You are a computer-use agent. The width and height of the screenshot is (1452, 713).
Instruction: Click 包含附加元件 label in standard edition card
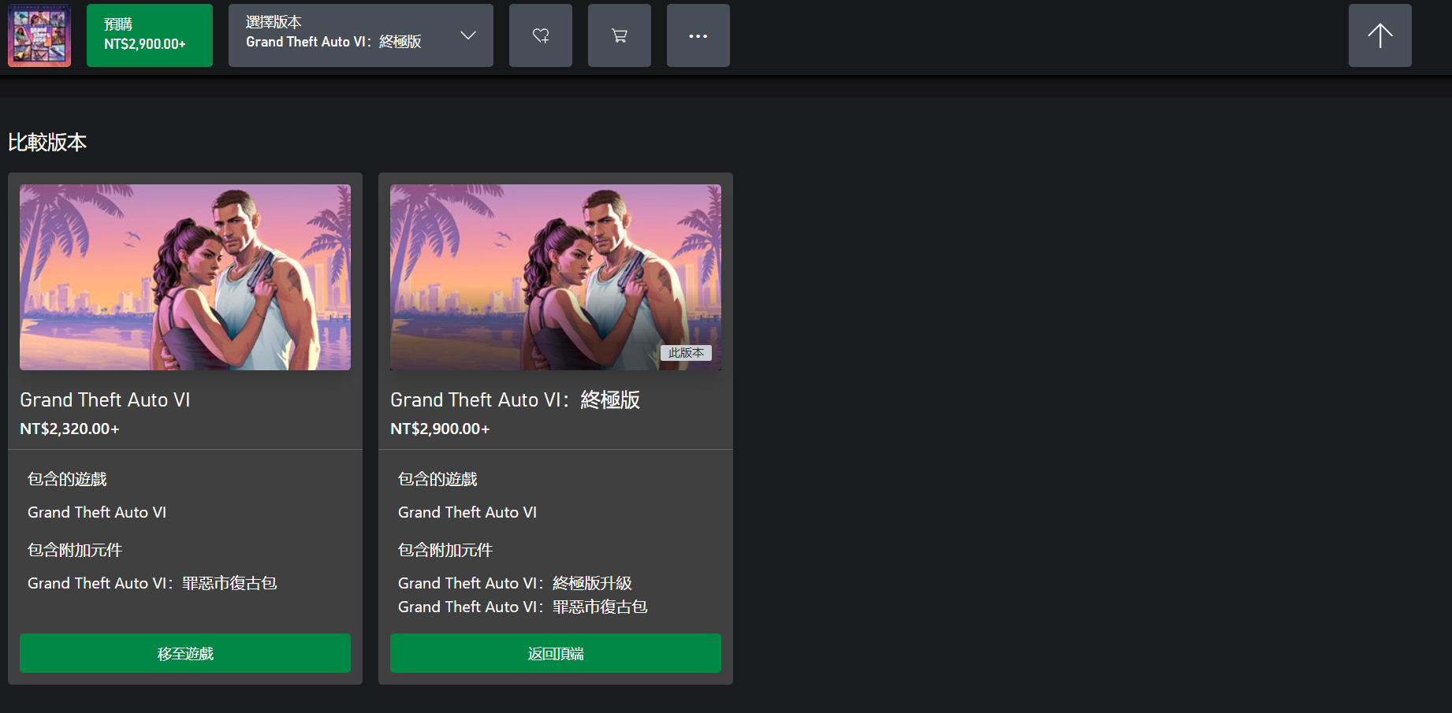(x=75, y=550)
